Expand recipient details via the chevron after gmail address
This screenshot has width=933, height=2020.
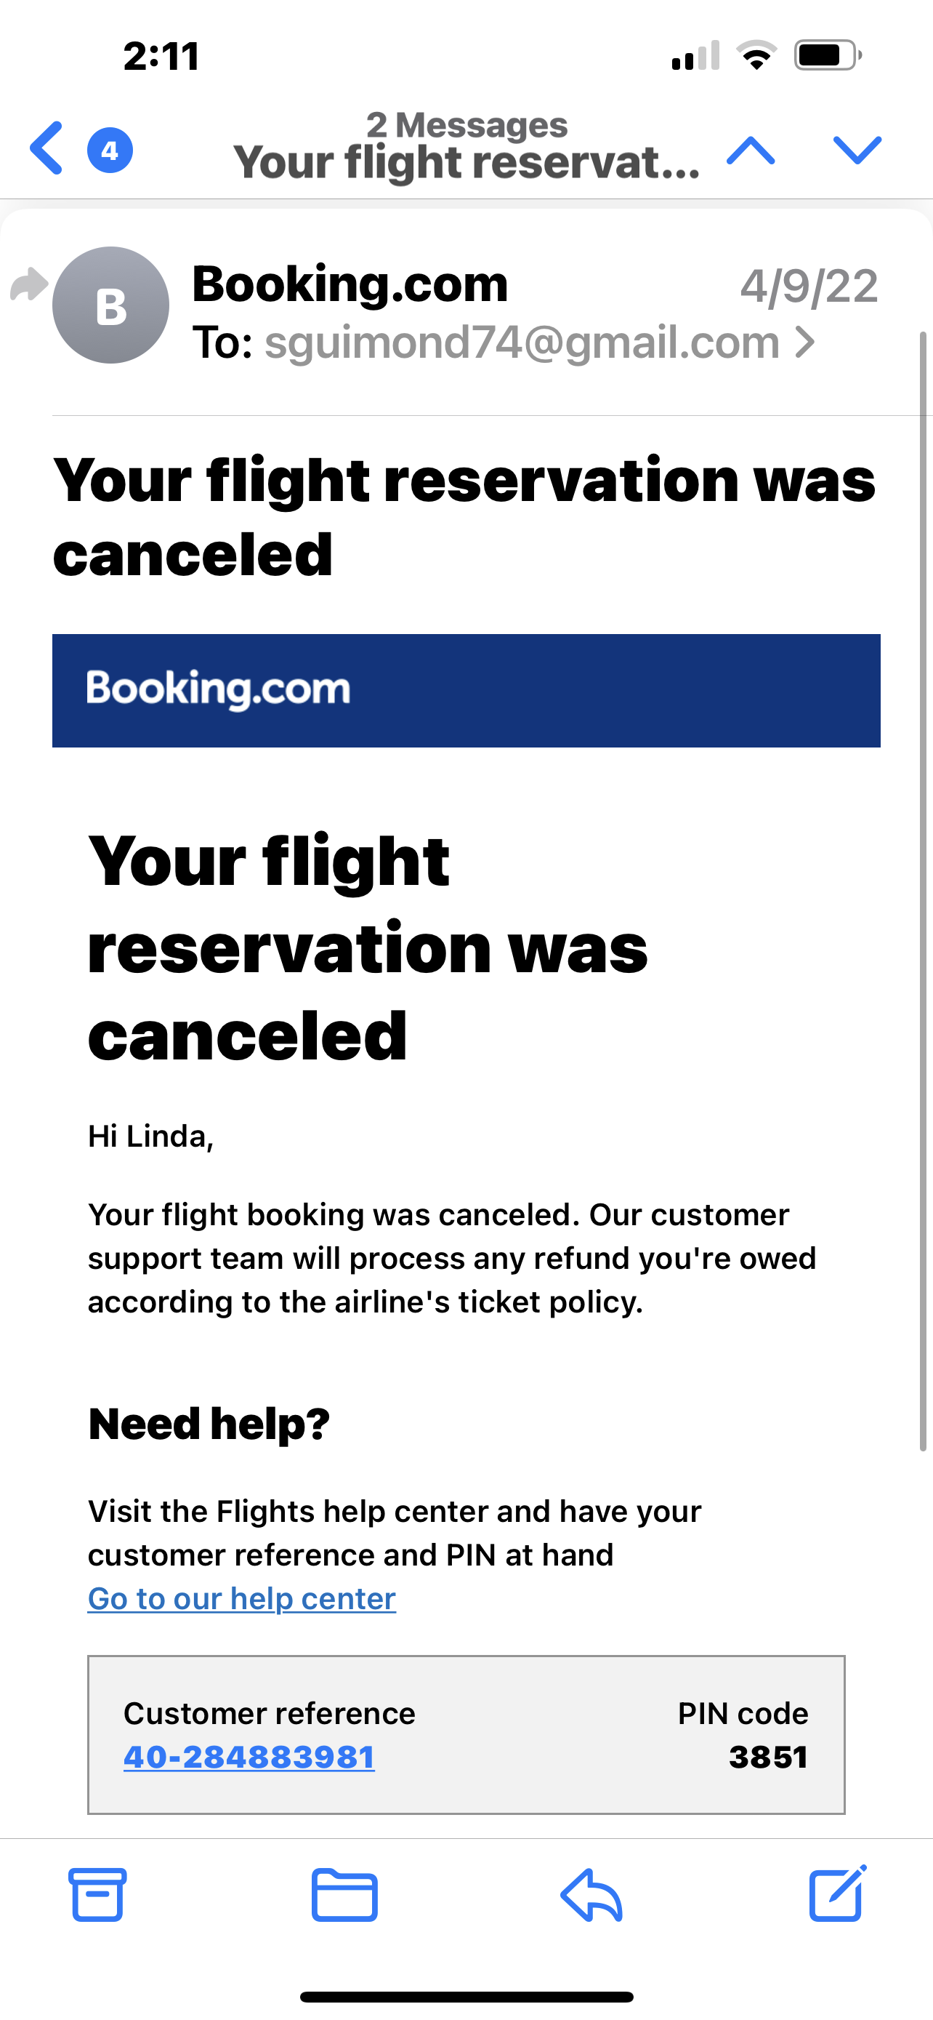805,342
